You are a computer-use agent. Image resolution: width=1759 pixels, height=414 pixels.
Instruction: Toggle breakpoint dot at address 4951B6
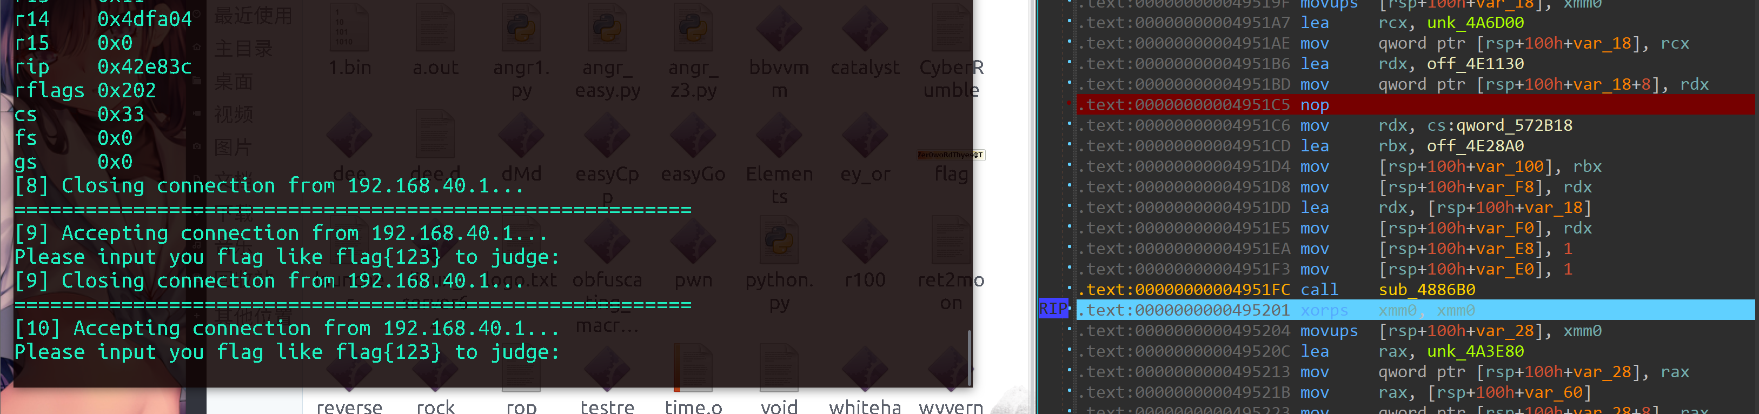coord(1070,63)
